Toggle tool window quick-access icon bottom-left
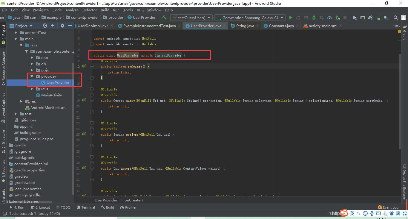408x219 pixels. coord(4,213)
